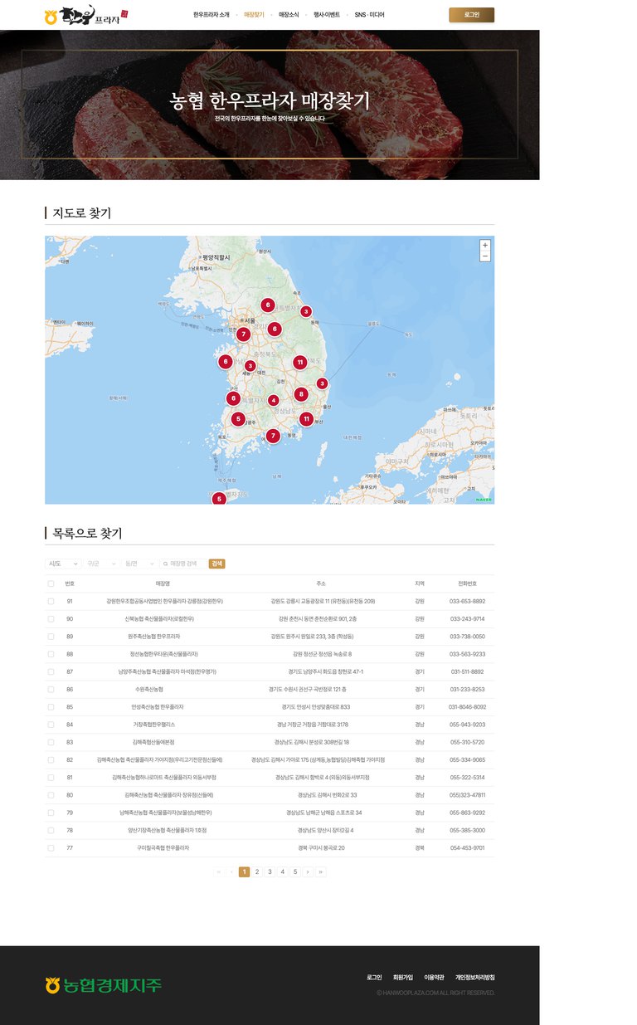Select current pagination page 1
637x1025 pixels.
tap(245, 872)
